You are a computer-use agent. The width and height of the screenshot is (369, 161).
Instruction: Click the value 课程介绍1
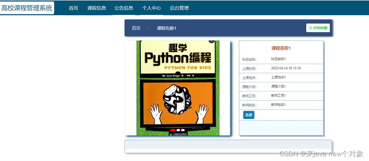278,86
